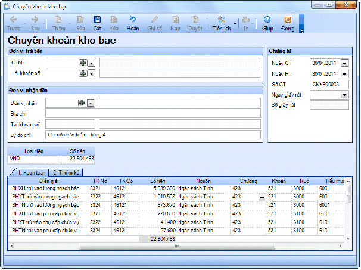This screenshot has width=361, height=270.
Task: Select row BHYT trừ vào phụ cấp chức vụ
Action: (176, 222)
